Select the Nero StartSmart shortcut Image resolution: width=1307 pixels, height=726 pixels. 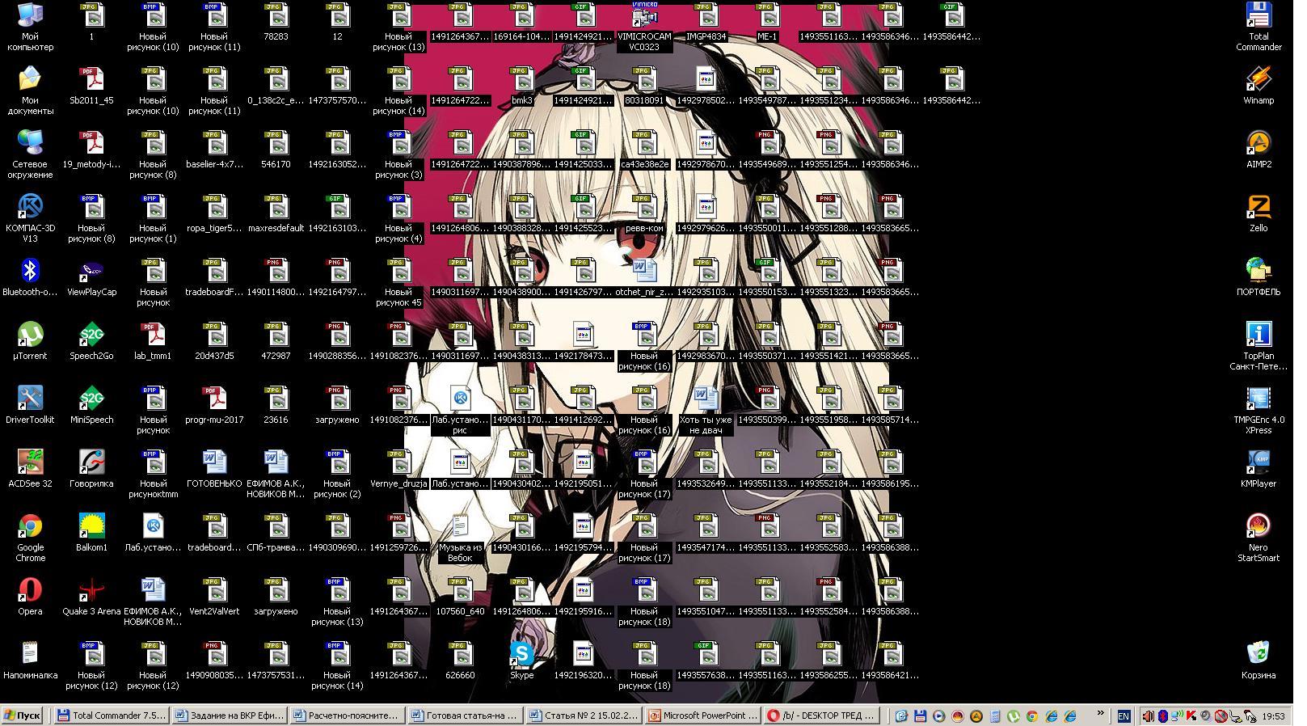click(x=1259, y=538)
